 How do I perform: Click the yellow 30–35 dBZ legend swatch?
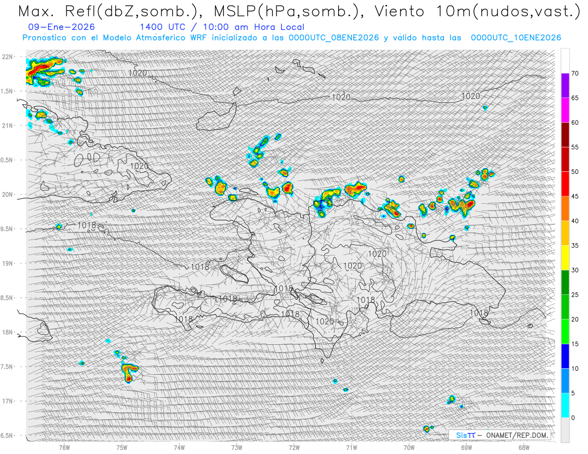[565, 258]
